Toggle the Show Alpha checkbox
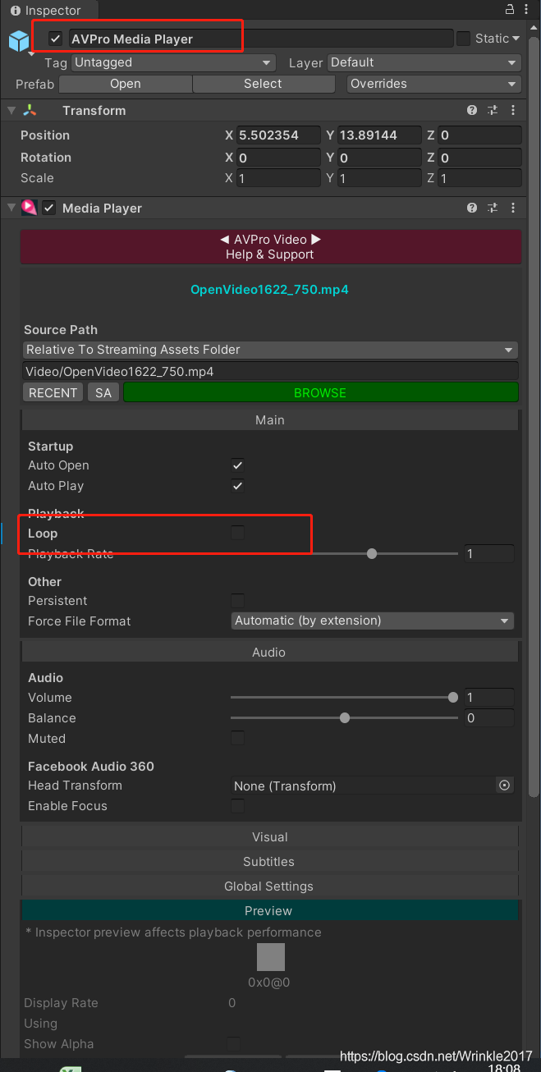Viewport: 541px width, 1072px height. (x=234, y=1044)
